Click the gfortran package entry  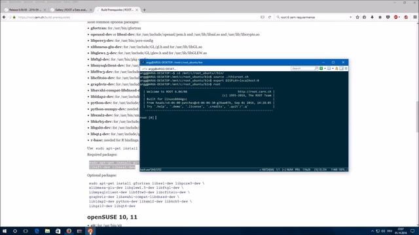116,28
